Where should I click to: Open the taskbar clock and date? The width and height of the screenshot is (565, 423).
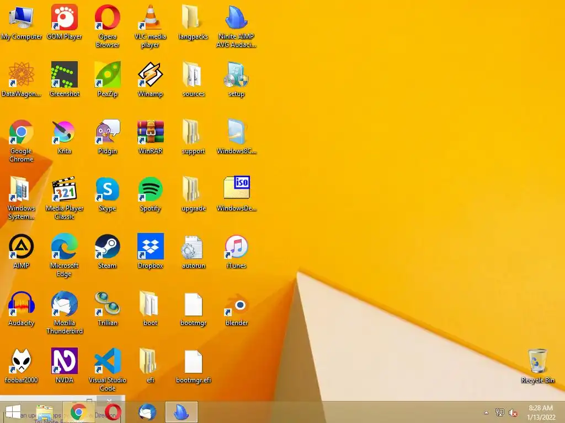tap(541, 412)
